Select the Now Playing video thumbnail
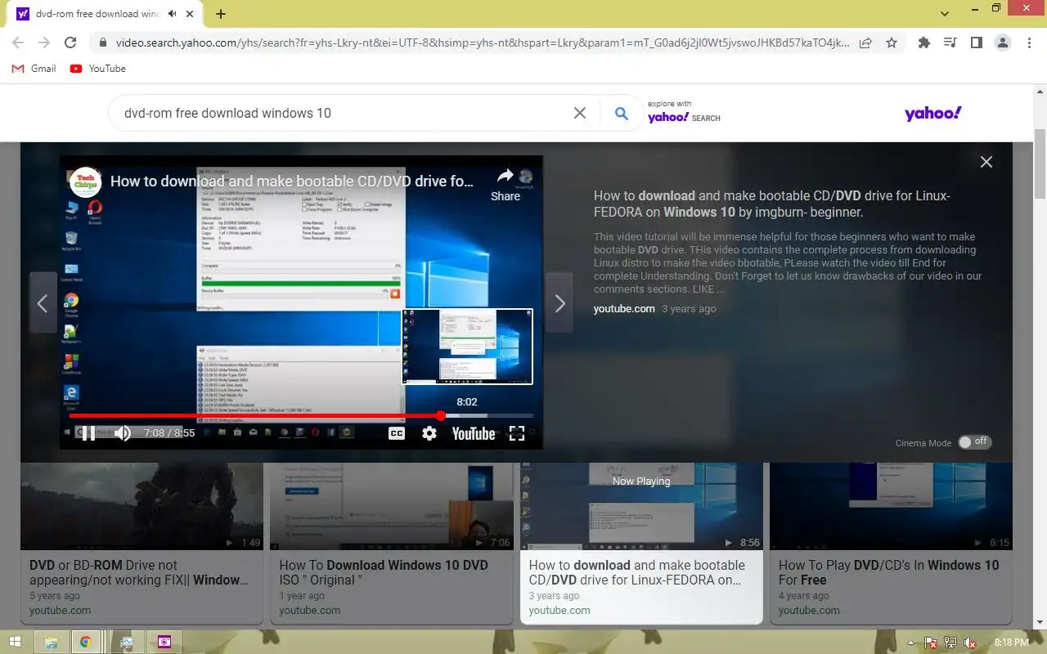Viewport: 1047px width, 654px height. 641,505
